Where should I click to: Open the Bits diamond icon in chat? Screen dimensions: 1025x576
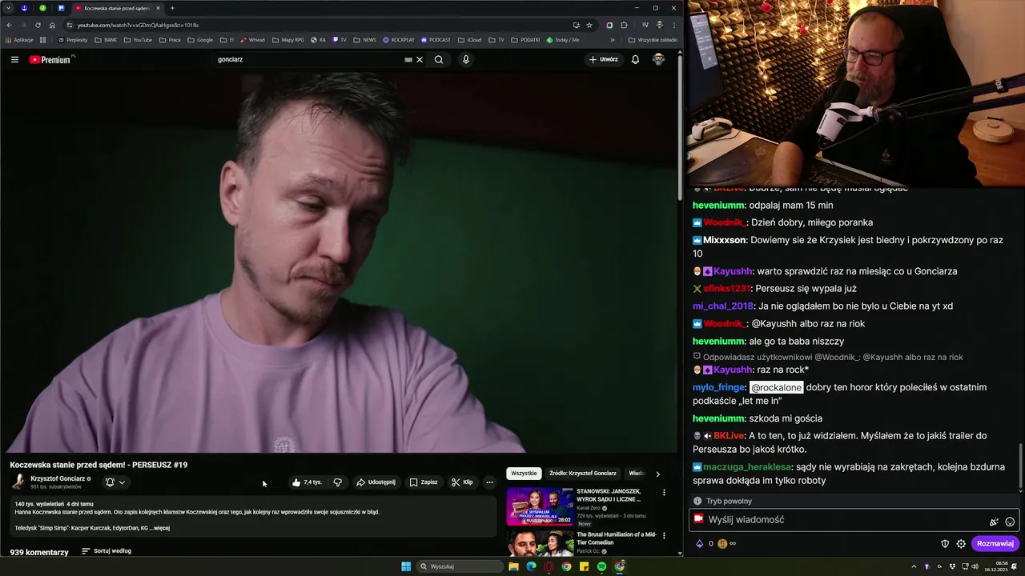point(699,544)
